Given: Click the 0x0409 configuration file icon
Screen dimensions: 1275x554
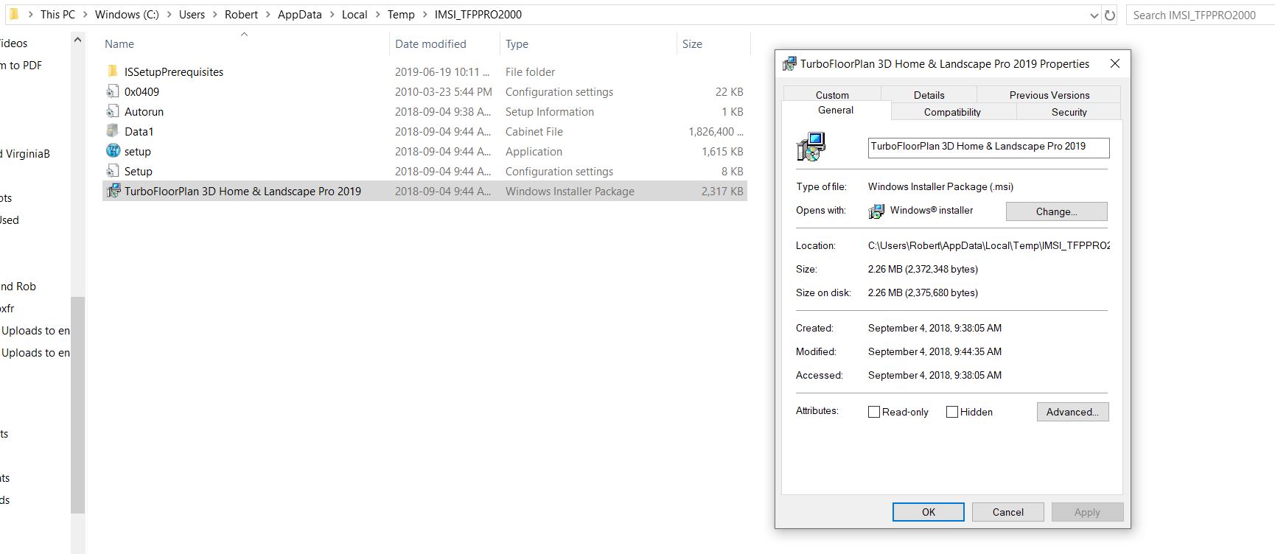Looking at the screenshot, I should coord(113,91).
